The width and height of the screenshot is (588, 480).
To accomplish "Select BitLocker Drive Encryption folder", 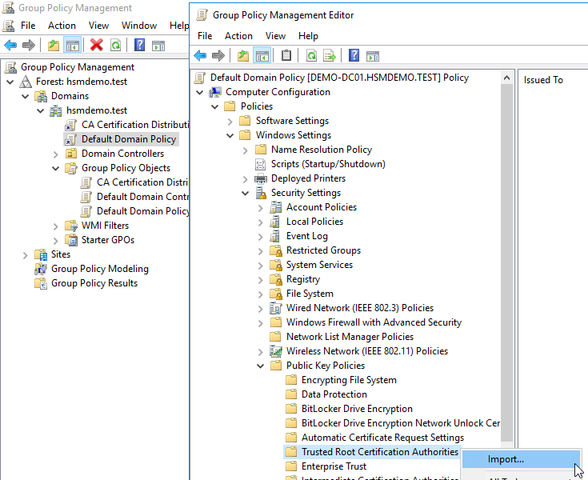I will (357, 409).
